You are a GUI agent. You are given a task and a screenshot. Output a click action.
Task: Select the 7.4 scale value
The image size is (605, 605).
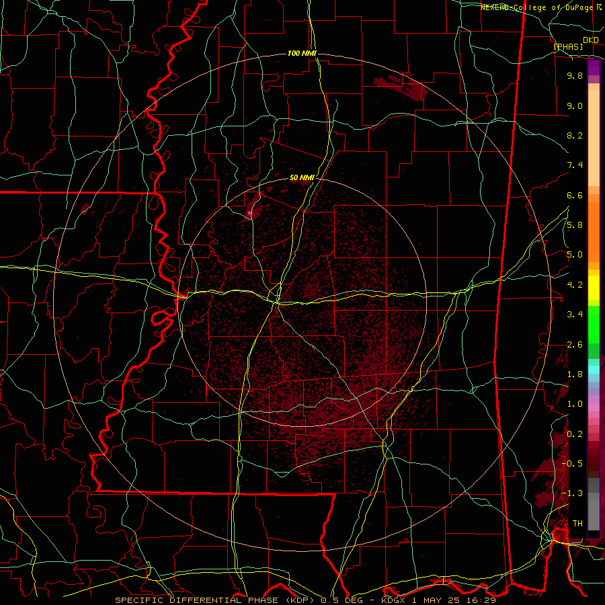(575, 165)
